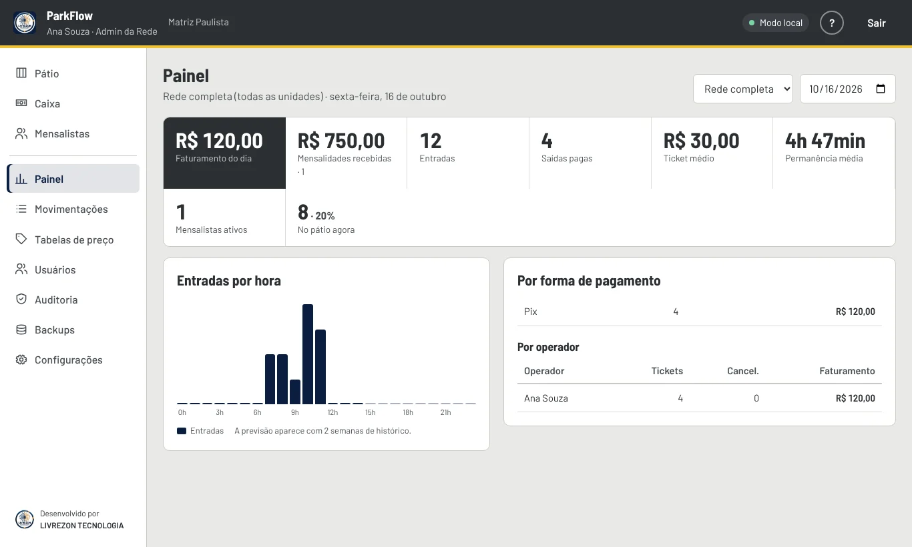
Task: Click the Ticket médio R$ 30,00 value
Action: pos(702,141)
